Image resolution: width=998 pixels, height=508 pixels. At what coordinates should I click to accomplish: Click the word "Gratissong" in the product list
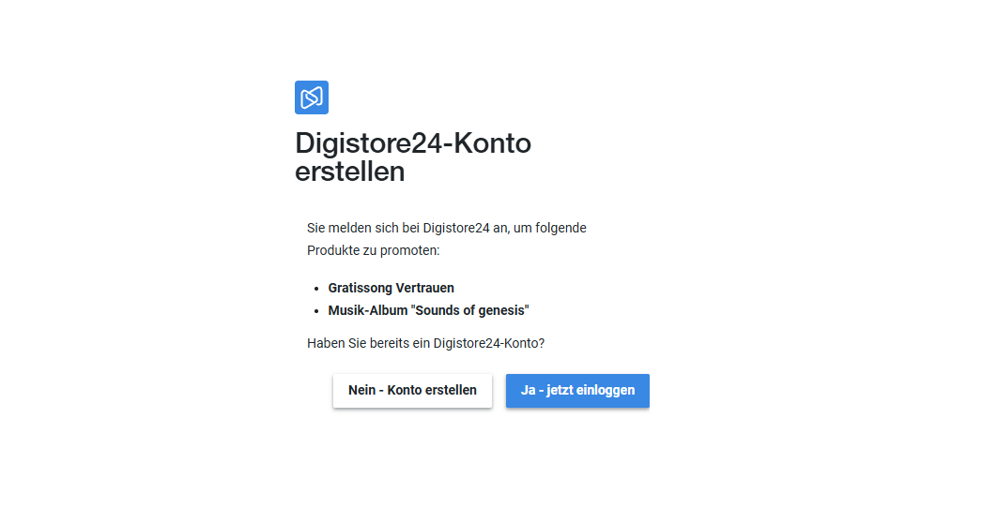click(360, 288)
